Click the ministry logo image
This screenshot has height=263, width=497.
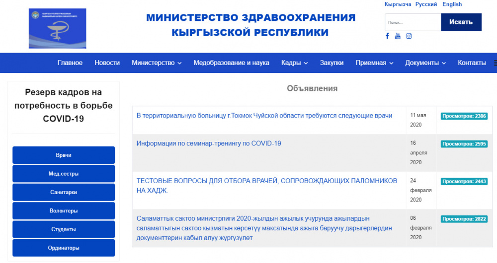[57, 28]
